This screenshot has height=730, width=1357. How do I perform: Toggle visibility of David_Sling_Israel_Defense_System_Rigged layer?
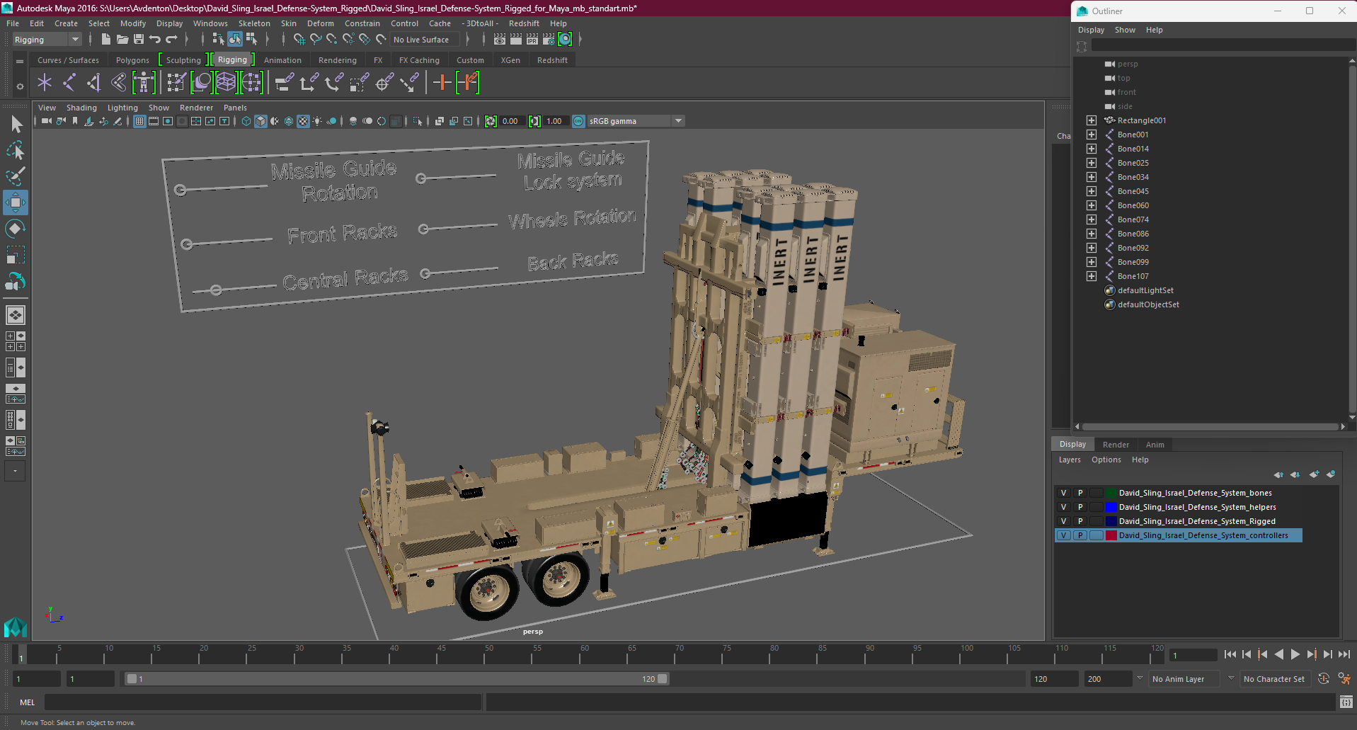pos(1063,521)
